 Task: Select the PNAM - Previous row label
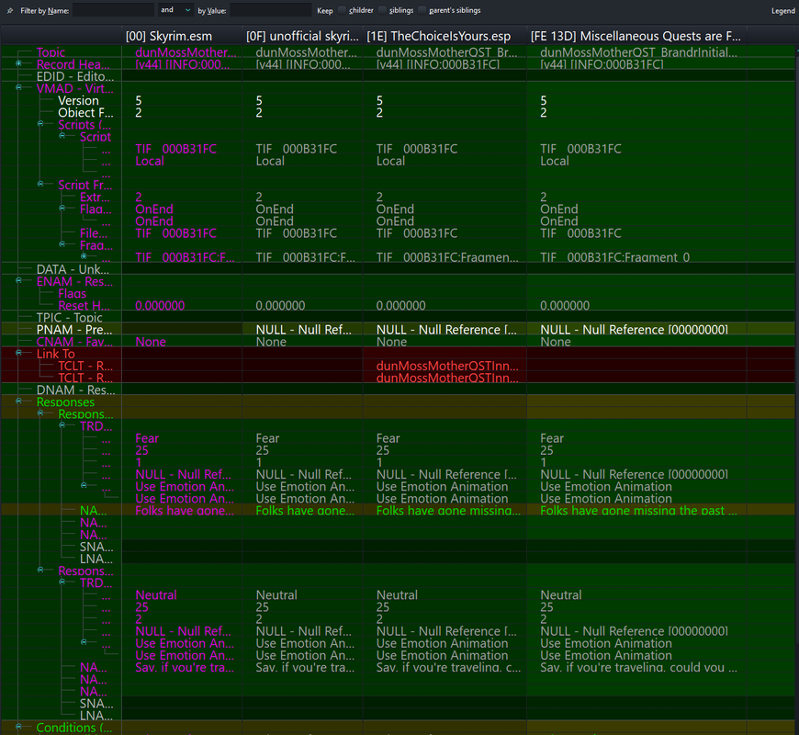point(74,330)
